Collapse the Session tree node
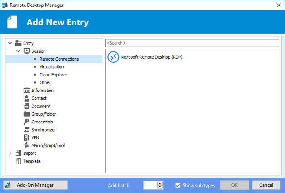The width and height of the screenshot is (285, 193). [18, 51]
